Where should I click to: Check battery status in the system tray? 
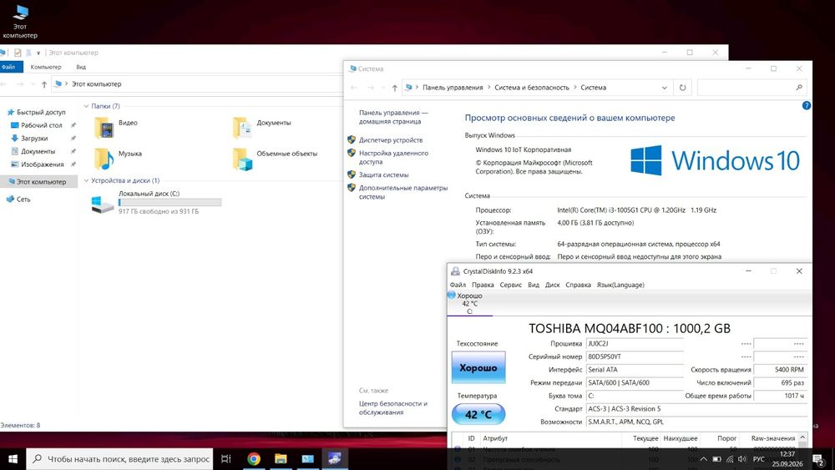click(x=716, y=459)
